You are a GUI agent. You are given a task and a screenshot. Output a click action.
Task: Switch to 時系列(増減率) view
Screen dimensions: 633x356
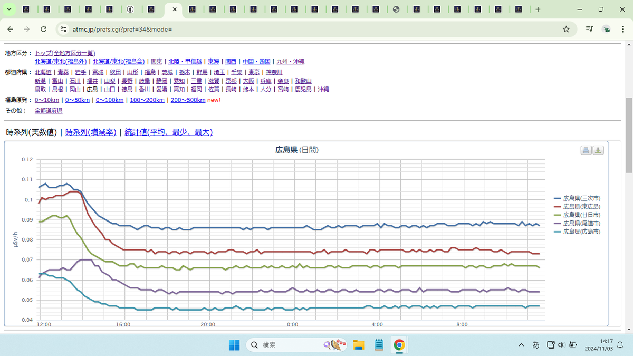point(91,132)
